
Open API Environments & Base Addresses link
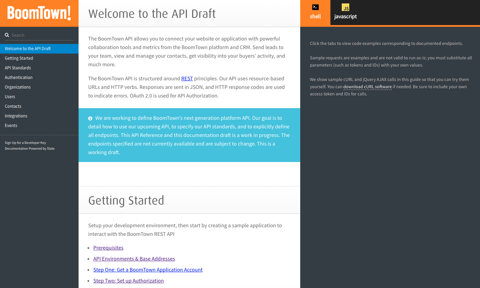(134, 259)
